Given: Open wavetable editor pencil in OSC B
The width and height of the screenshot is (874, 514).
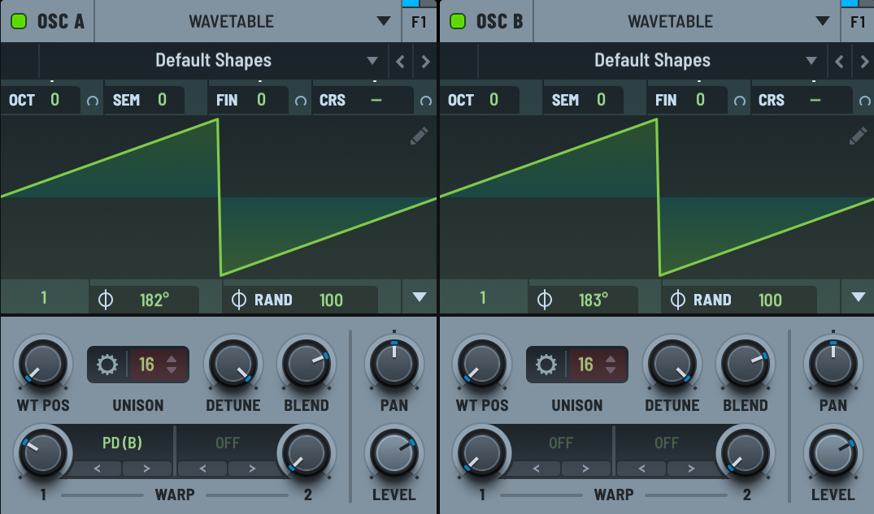Looking at the screenshot, I should [x=858, y=136].
